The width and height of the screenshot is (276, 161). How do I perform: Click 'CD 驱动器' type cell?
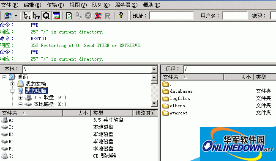click(x=104, y=156)
